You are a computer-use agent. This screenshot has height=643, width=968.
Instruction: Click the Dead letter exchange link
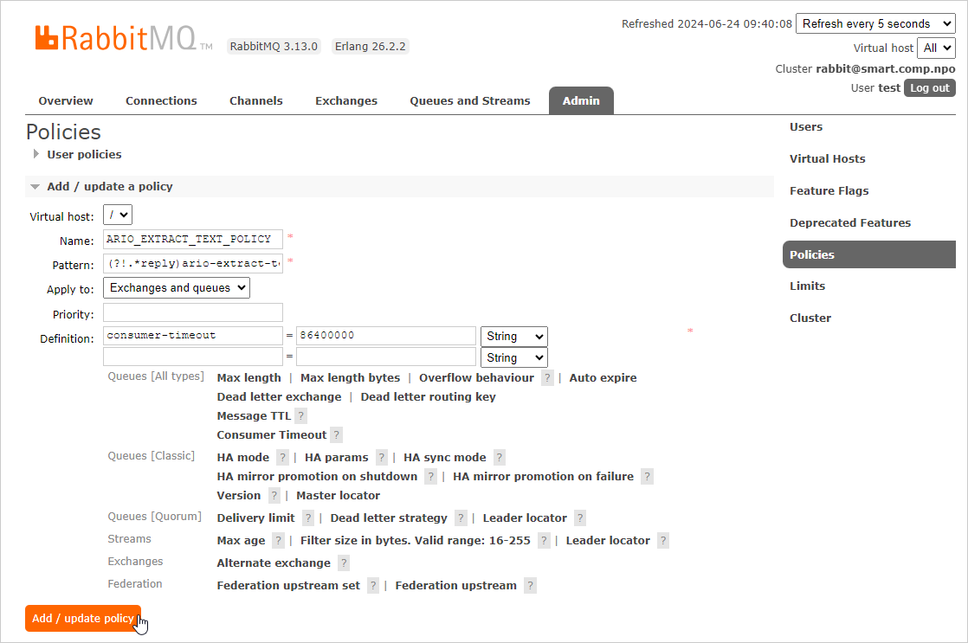[x=279, y=397]
